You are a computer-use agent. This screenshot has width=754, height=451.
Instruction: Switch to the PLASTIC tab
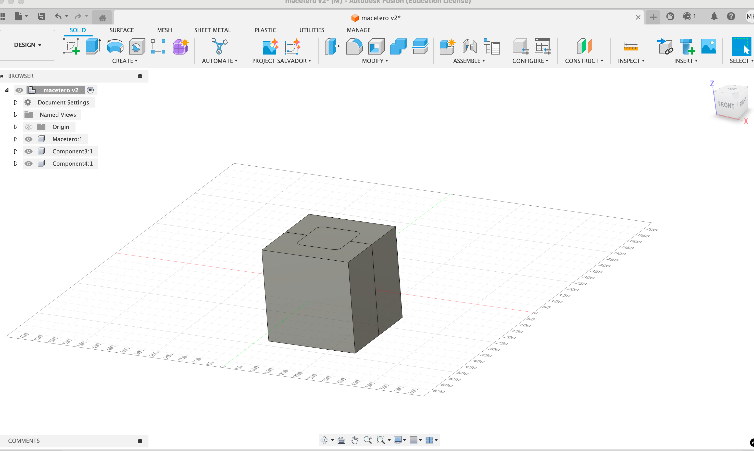point(265,30)
